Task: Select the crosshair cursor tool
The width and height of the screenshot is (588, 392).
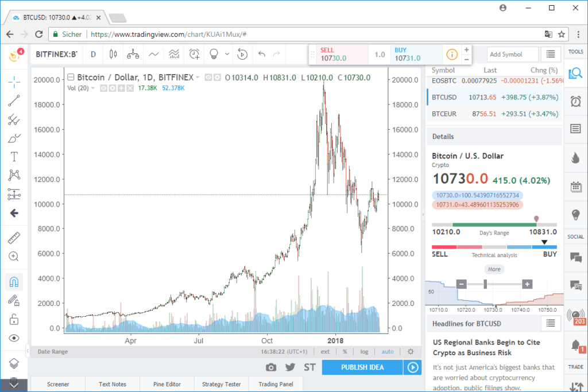Action: click(x=14, y=81)
